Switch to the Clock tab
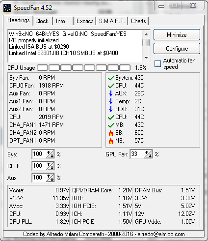Screen dimensions: 208x241 click(x=42, y=21)
